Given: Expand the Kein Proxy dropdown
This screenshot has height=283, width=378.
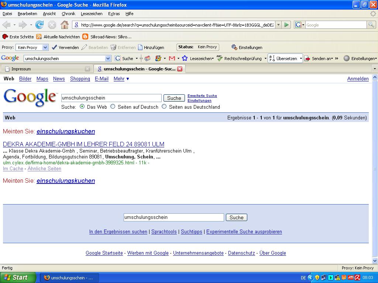Looking at the screenshot, I should (x=45, y=47).
